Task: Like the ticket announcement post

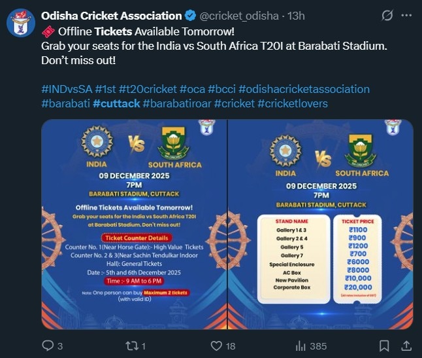Action: (216, 345)
